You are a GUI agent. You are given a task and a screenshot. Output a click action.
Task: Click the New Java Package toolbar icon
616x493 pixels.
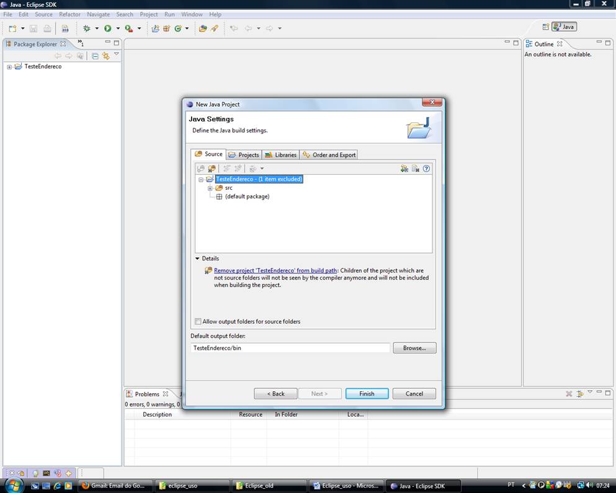pyautogui.click(x=167, y=29)
